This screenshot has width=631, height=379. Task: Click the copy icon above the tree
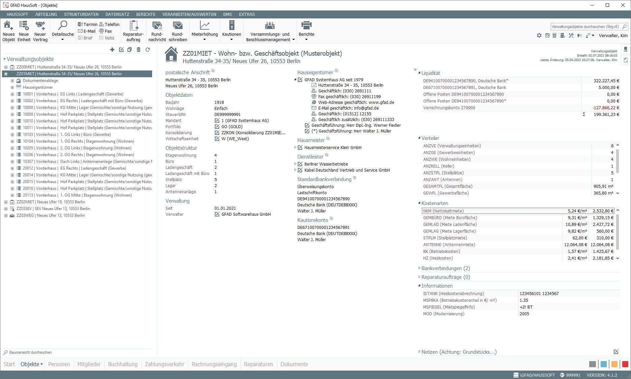coord(130,50)
